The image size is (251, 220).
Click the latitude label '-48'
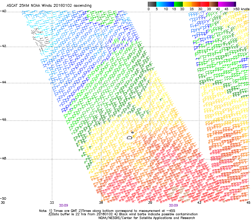(3, 158)
